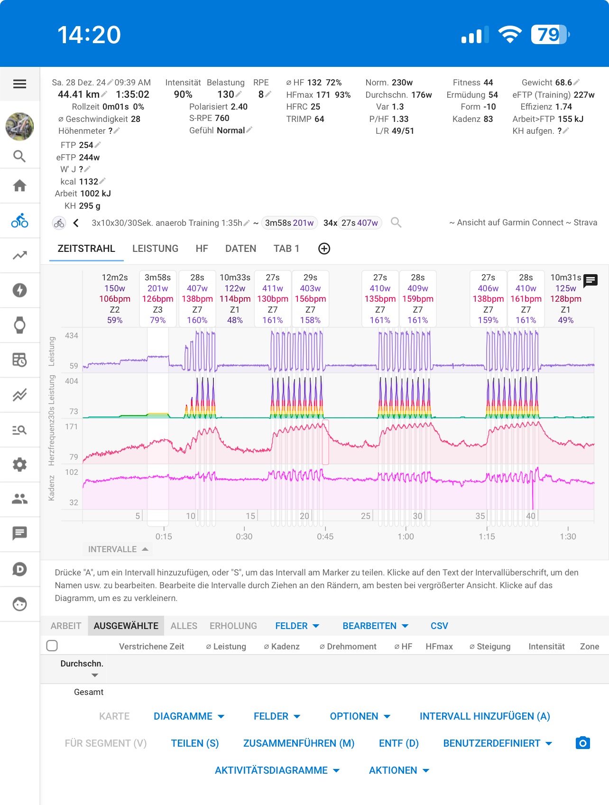Click the ride type bike icon
This screenshot has width=609, height=805.
point(59,223)
